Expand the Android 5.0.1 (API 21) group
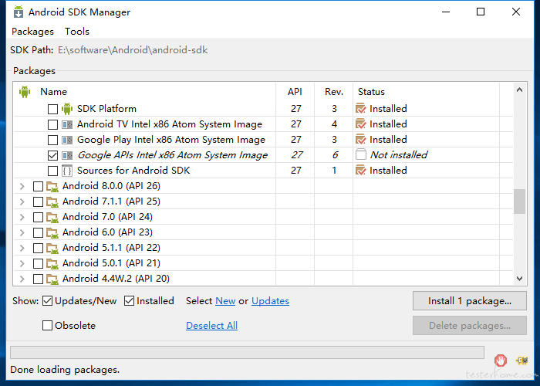 tap(22, 263)
